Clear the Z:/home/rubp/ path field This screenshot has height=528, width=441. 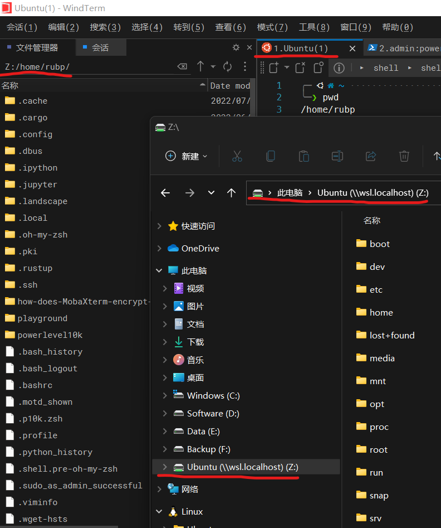click(182, 66)
